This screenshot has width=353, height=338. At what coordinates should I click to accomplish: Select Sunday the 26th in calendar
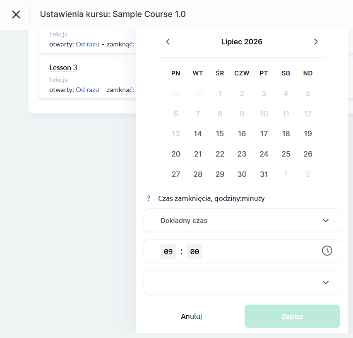tap(308, 154)
